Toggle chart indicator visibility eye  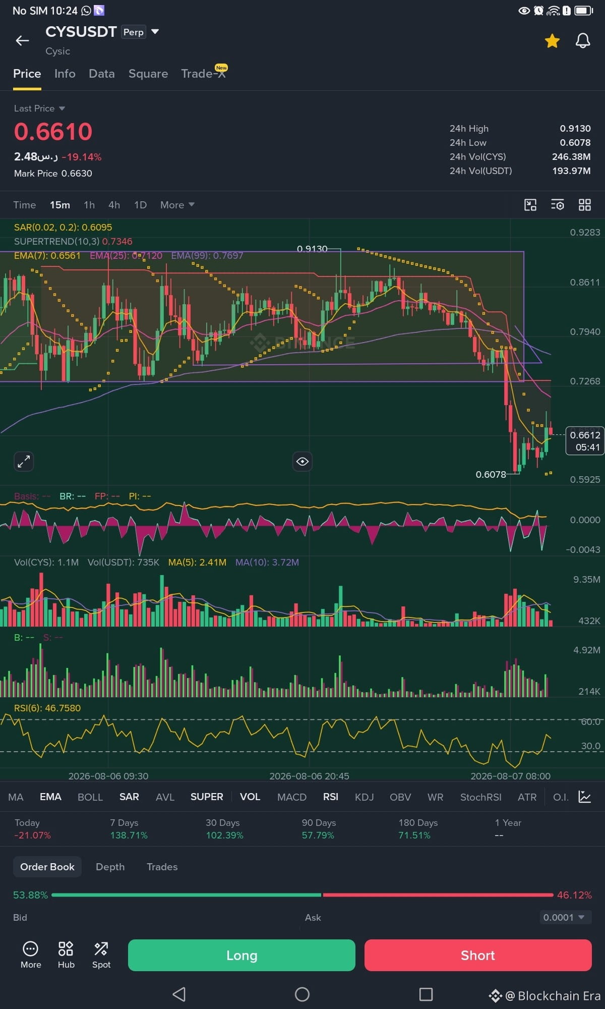point(302,461)
